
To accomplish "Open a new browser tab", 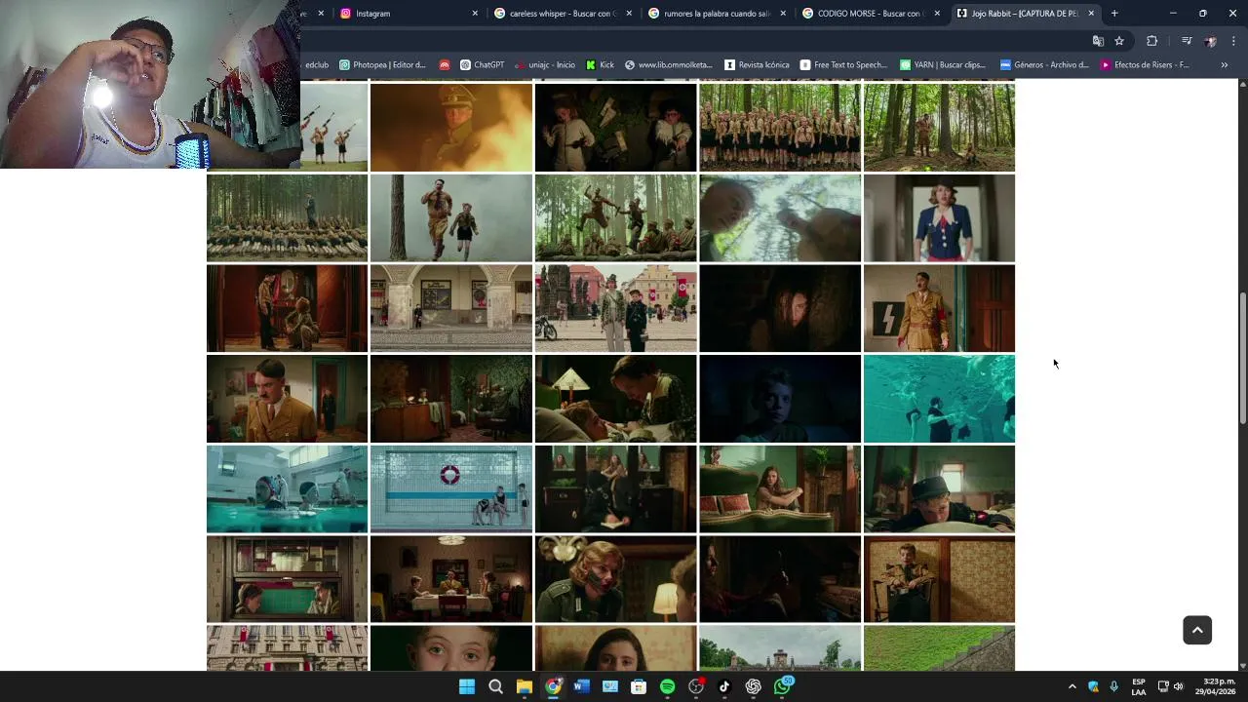I will coord(1114,14).
